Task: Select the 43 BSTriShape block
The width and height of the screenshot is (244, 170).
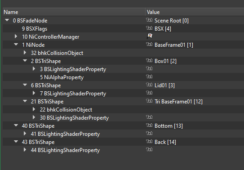Action: click(x=38, y=142)
